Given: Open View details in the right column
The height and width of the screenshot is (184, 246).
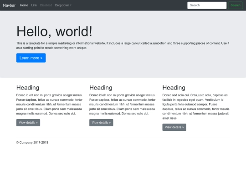Looking at the screenshot, I should pos(174,127).
